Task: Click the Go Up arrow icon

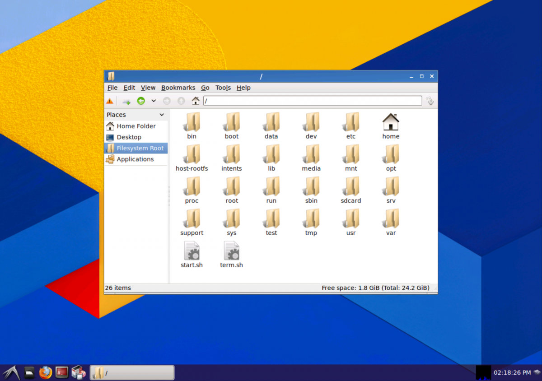Action: tap(181, 101)
